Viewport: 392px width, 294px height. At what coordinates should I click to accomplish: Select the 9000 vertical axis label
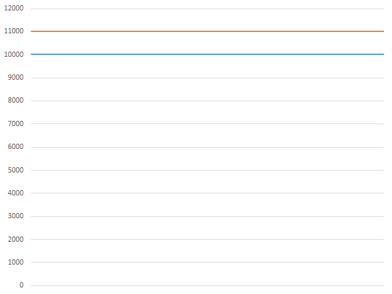click(16, 78)
